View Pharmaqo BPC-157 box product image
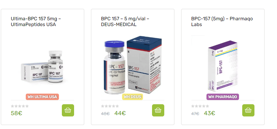The width and height of the screenshot is (277, 129). tap(222, 68)
